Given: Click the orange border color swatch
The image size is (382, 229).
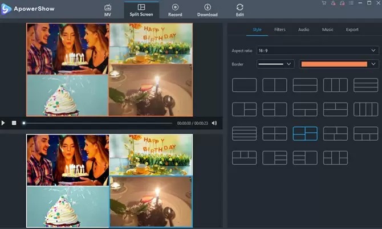Looking at the screenshot, I should 334,64.
